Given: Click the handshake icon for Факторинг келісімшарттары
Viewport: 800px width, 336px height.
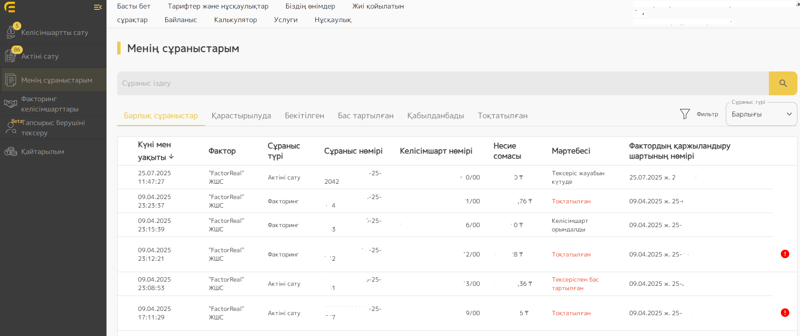Looking at the screenshot, I should coord(11,104).
